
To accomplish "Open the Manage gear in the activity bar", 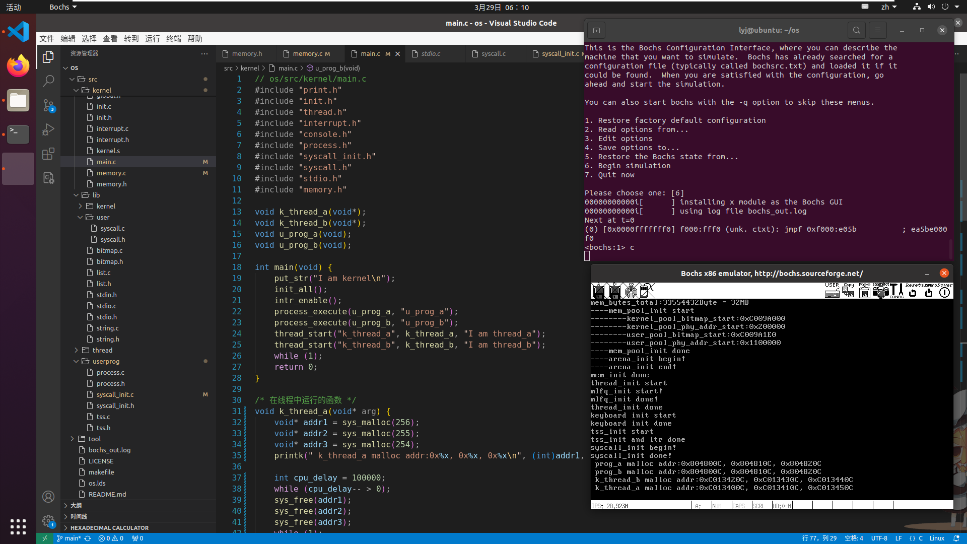I will [x=48, y=521].
